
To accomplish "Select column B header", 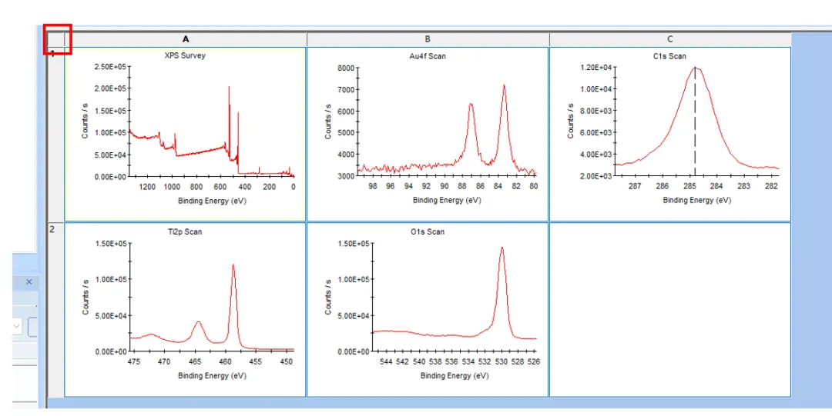I will point(428,39).
